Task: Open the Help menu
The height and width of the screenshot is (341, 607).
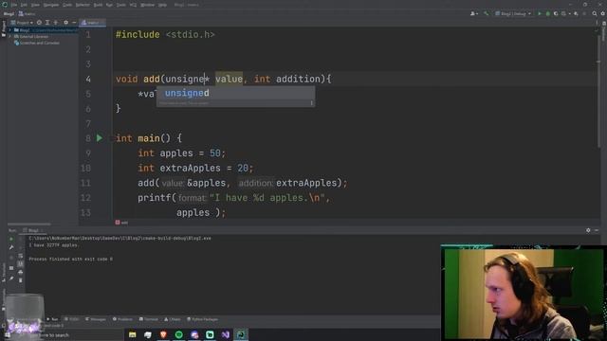Action: coord(163,5)
